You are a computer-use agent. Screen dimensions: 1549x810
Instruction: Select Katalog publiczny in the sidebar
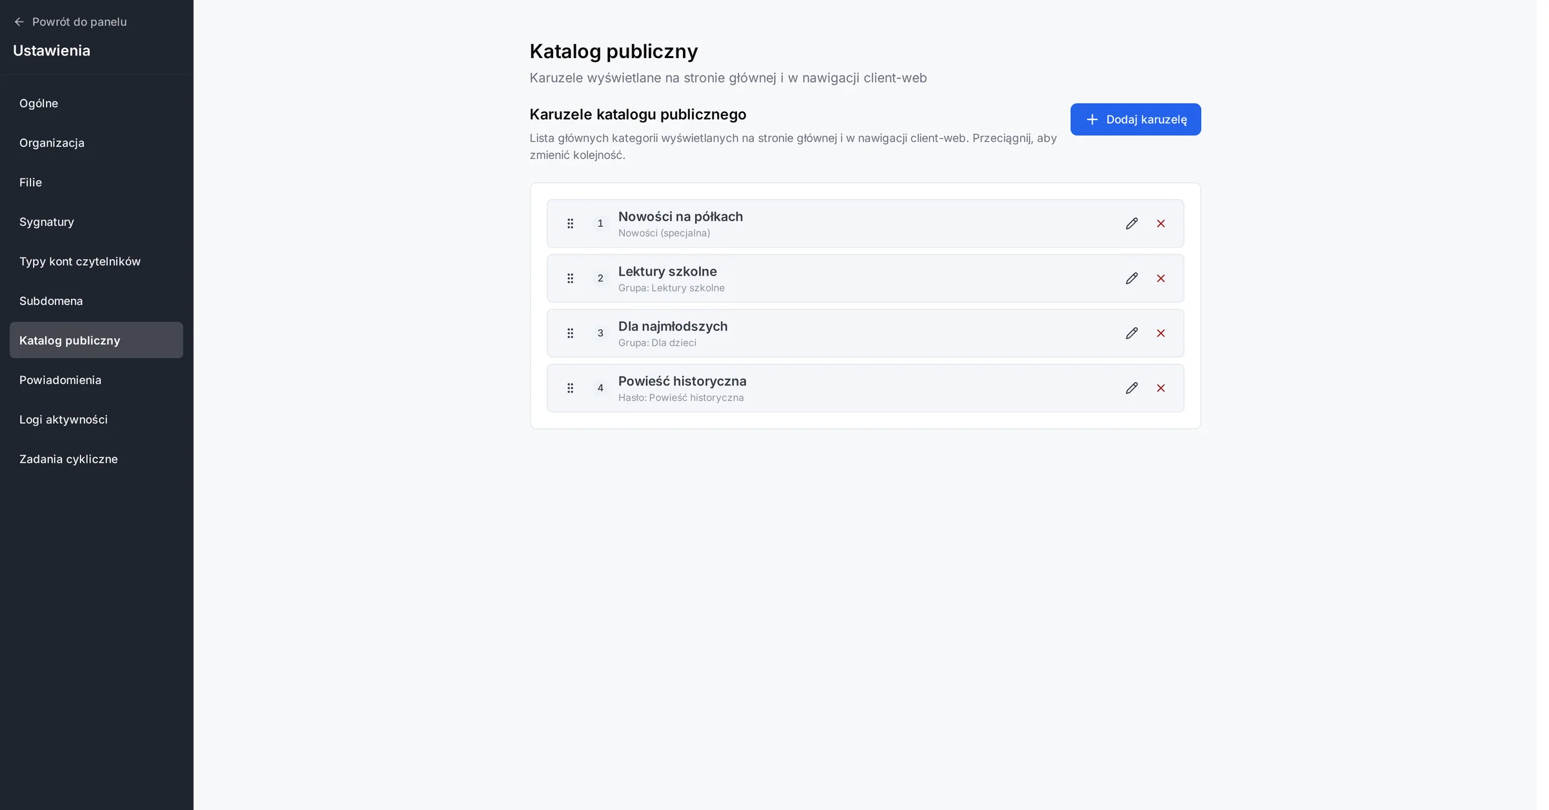coord(96,340)
